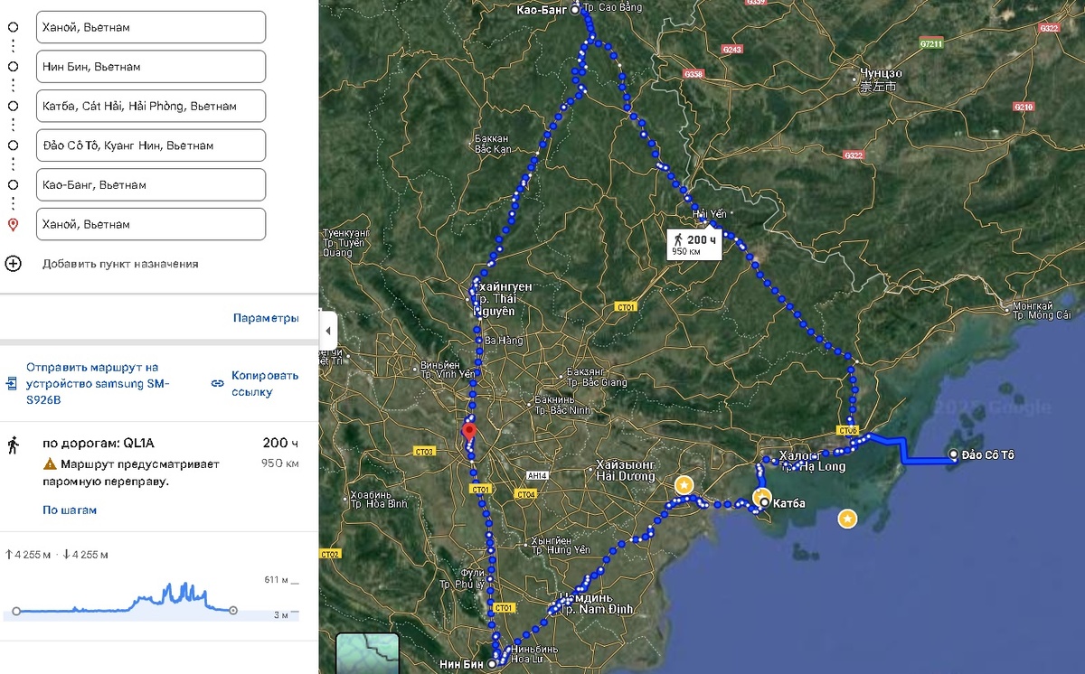Click the Монгкай Móng Cái city label
The image size is (1085, 674).
coord(1041,310)
